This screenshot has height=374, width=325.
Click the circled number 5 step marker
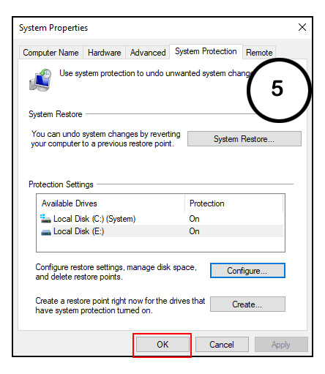279,90
